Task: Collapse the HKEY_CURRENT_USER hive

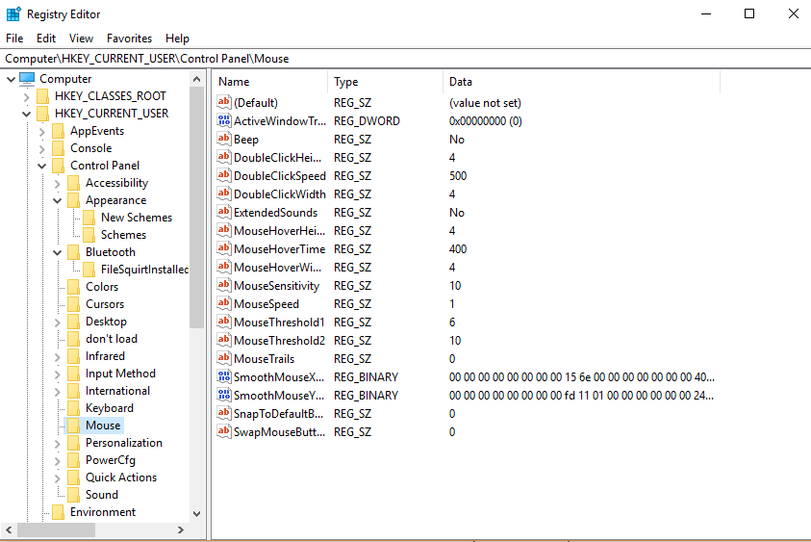Action: [26, 114]
